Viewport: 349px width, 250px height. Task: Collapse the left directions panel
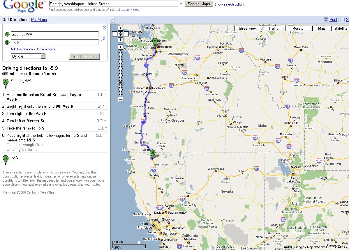112,20
